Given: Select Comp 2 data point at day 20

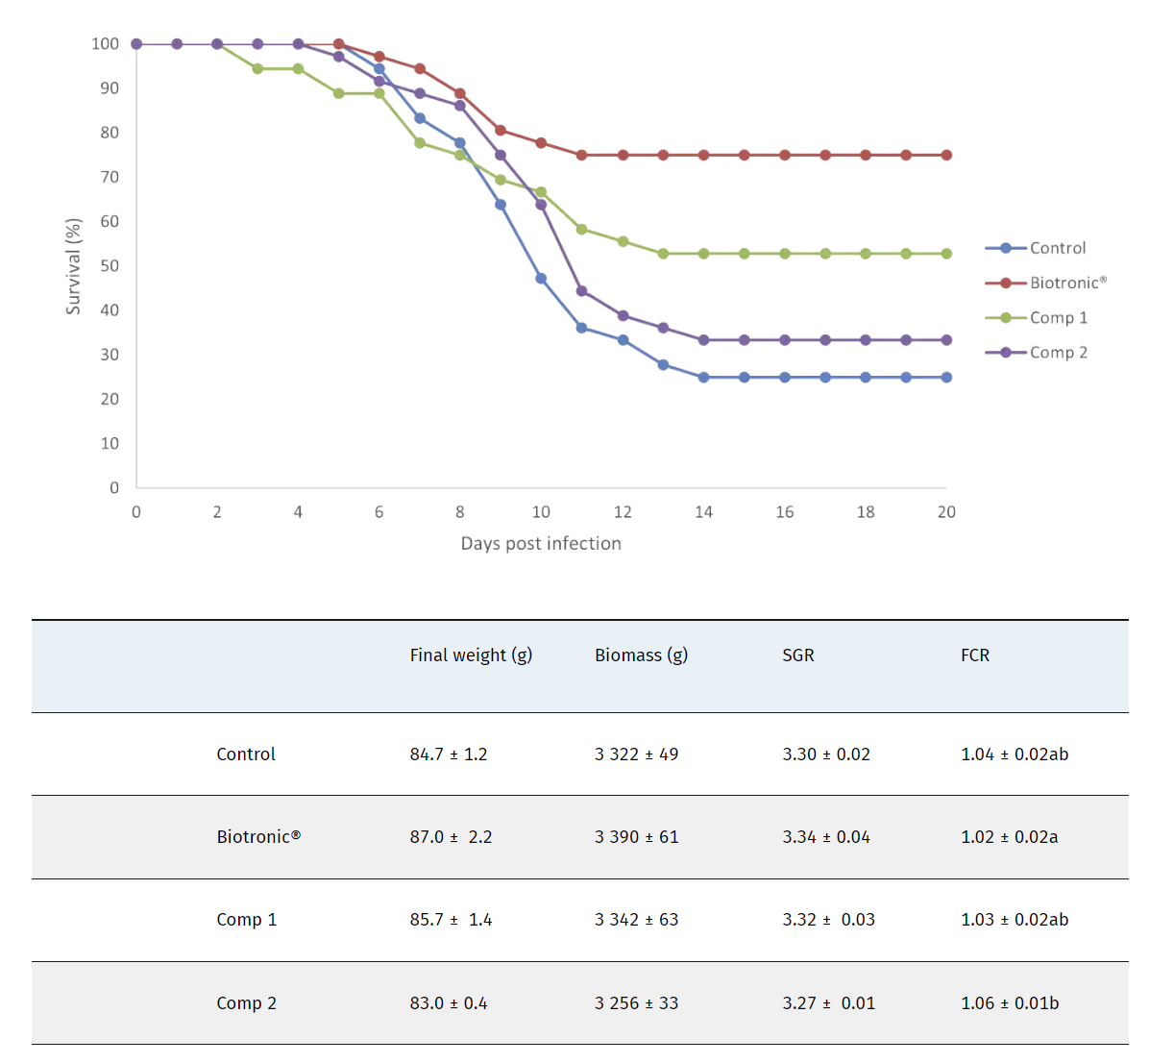Looking at the screenshot, I should click(x=946, y=340).
